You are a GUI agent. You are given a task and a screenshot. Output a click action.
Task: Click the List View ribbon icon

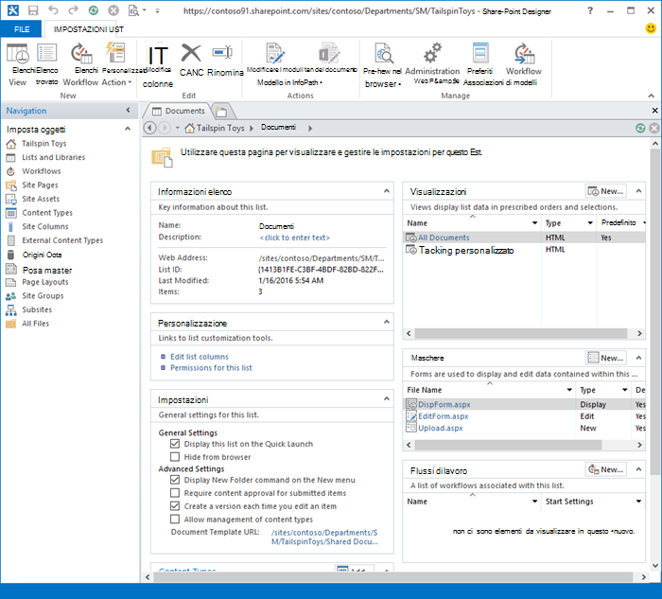tap(17, 53)
